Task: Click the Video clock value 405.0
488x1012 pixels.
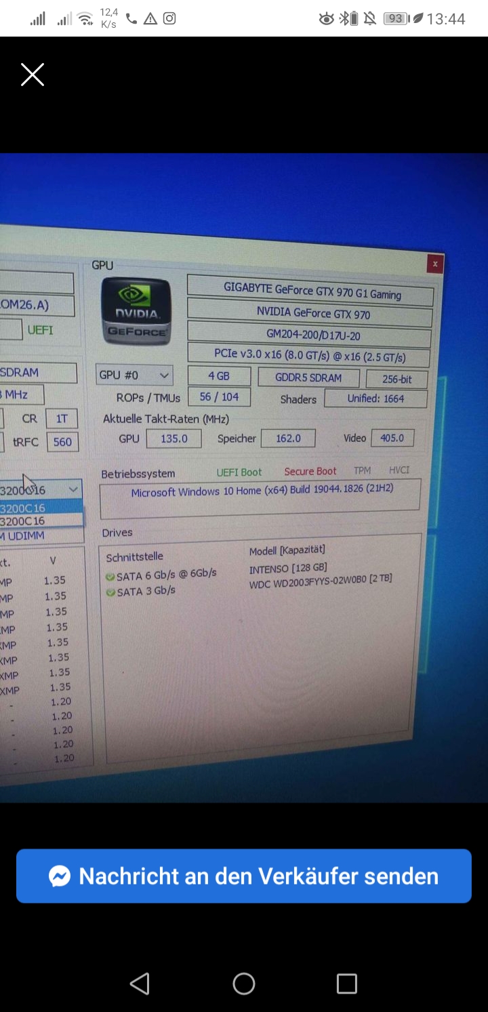Action: pyautogui.click(x=392, y=438)
